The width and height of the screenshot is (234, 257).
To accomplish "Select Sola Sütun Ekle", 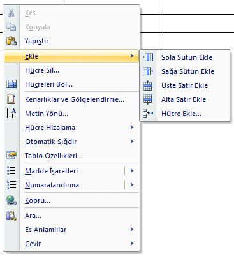I will tap(184, 57).
